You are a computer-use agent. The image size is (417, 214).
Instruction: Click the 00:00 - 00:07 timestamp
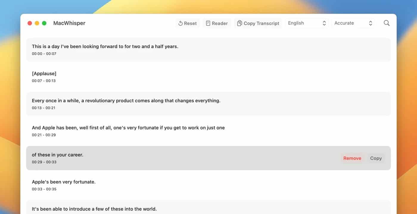(44, 54)
